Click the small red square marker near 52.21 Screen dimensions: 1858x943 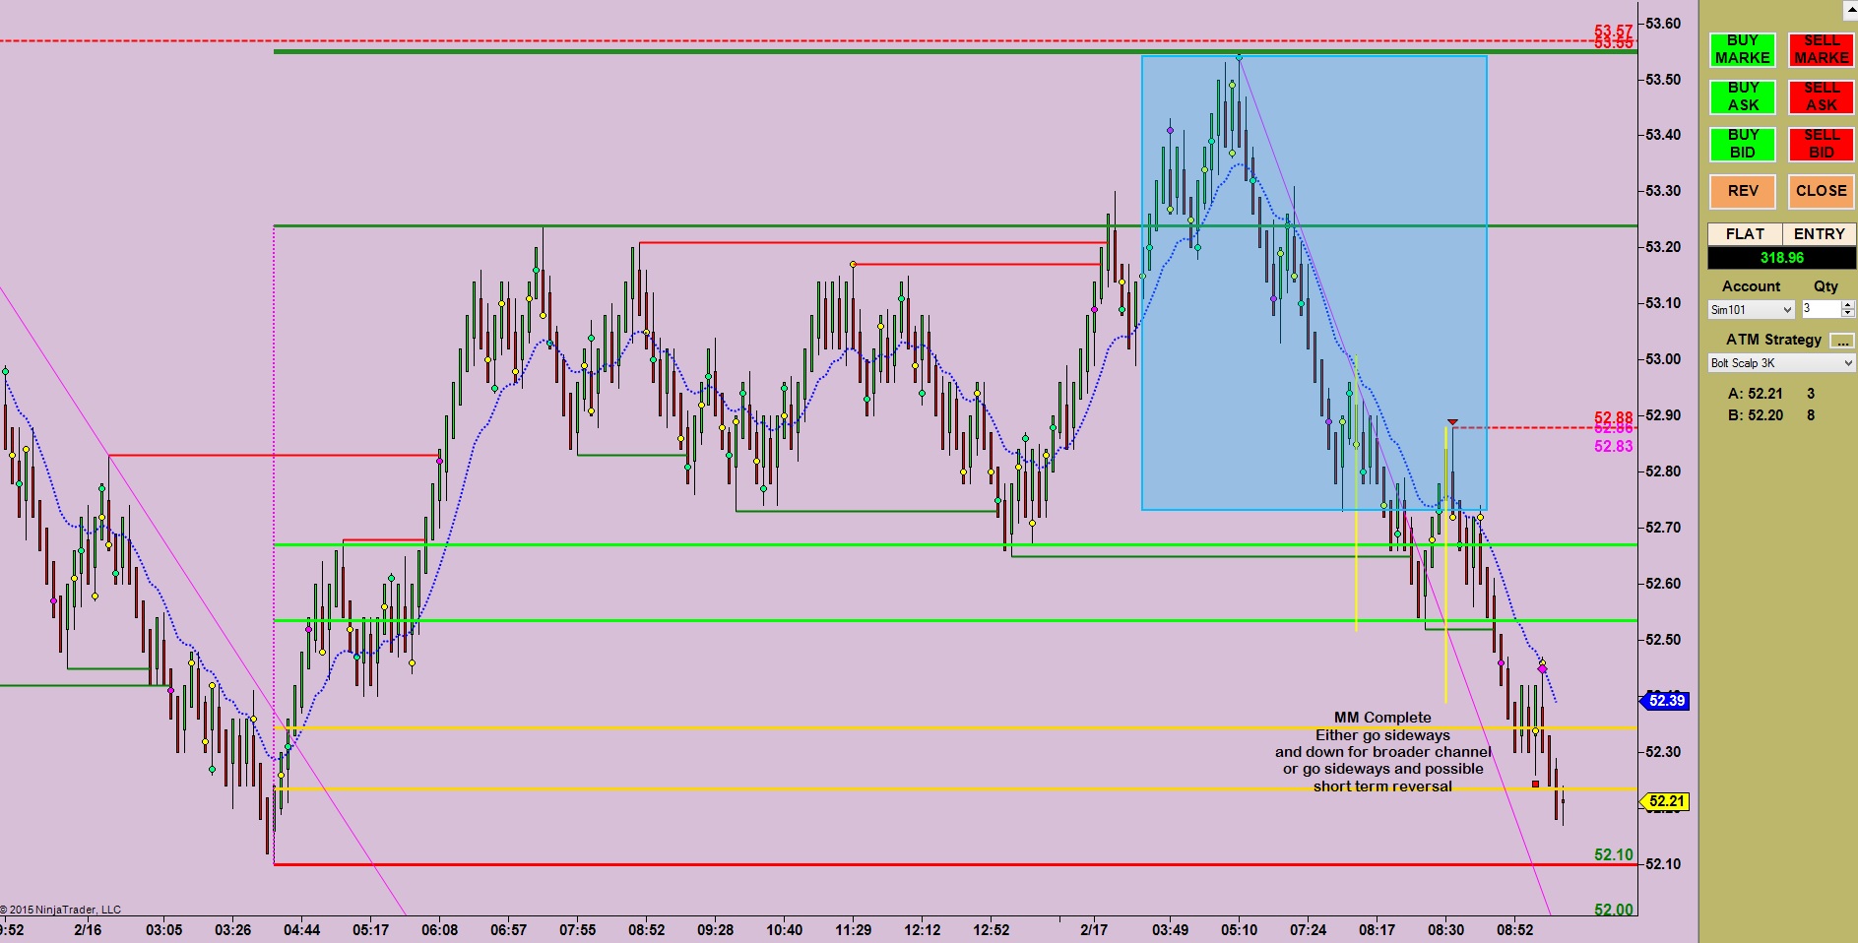(1535, 784)
